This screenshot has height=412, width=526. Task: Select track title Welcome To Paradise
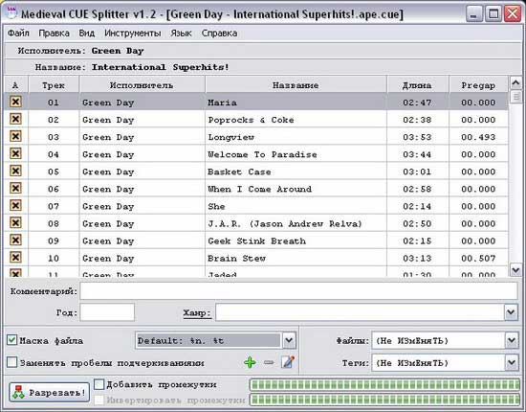(262, 154)
